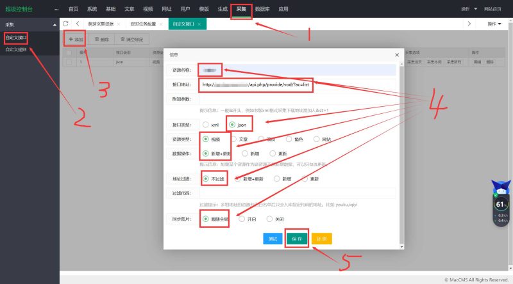The width and height of the screenshot is (513, 284).
Task: Click the blue 测试 button
Action: pos(273,239)
